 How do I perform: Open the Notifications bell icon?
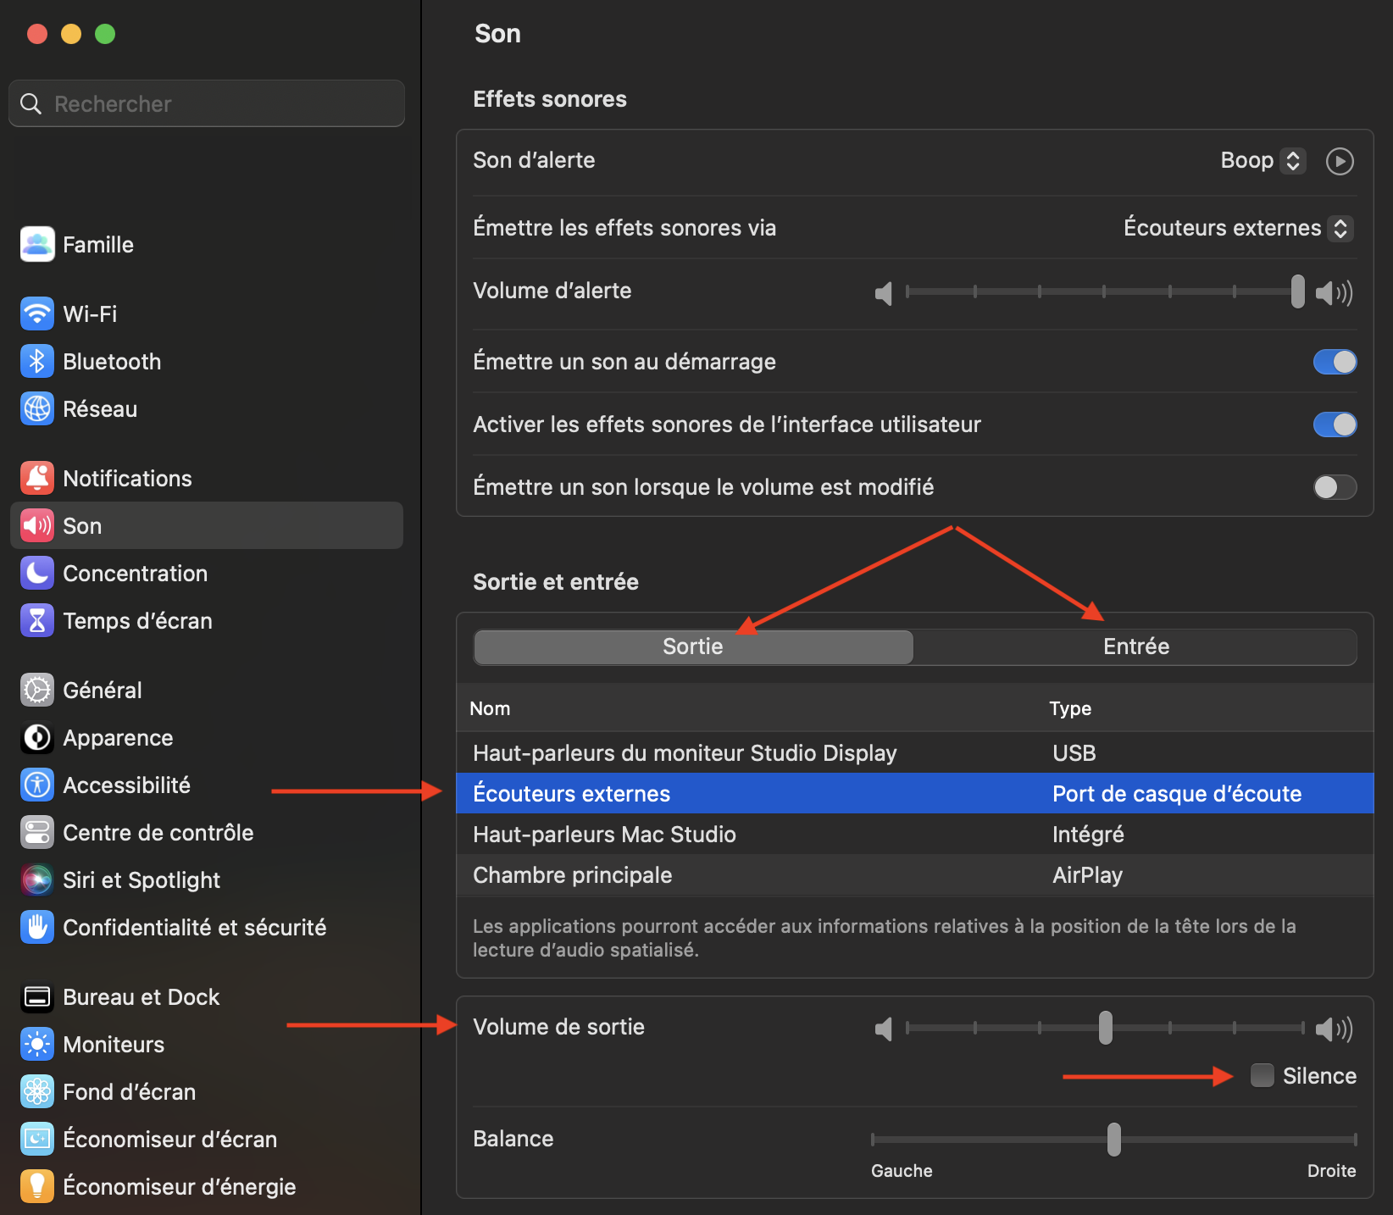pos(36,479)
